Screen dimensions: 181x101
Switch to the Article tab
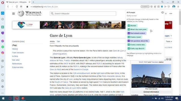point(52,42)
